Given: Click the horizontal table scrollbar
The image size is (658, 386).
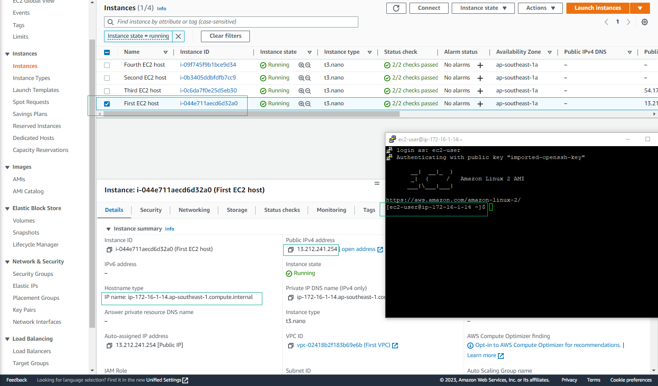Looking at the screenshot, I should coord(251,114).
